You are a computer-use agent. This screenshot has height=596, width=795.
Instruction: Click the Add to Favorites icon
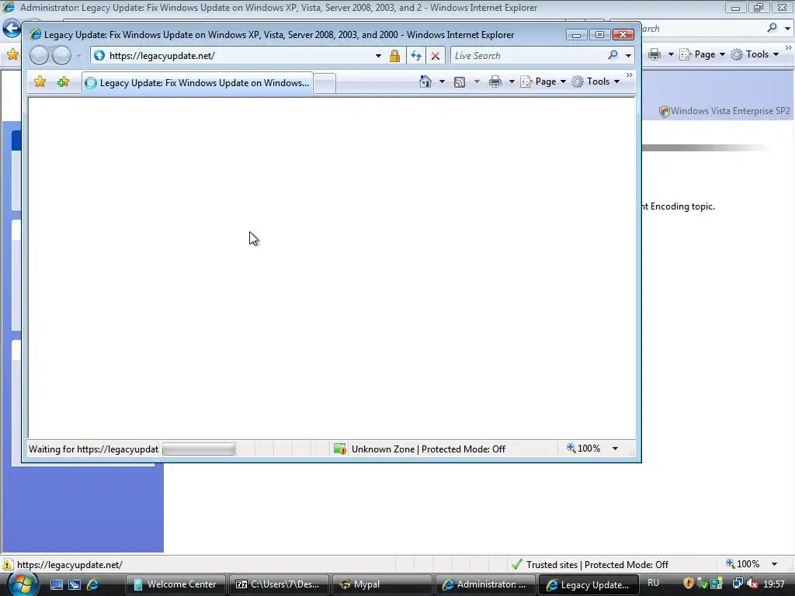(x=63, y=81)
